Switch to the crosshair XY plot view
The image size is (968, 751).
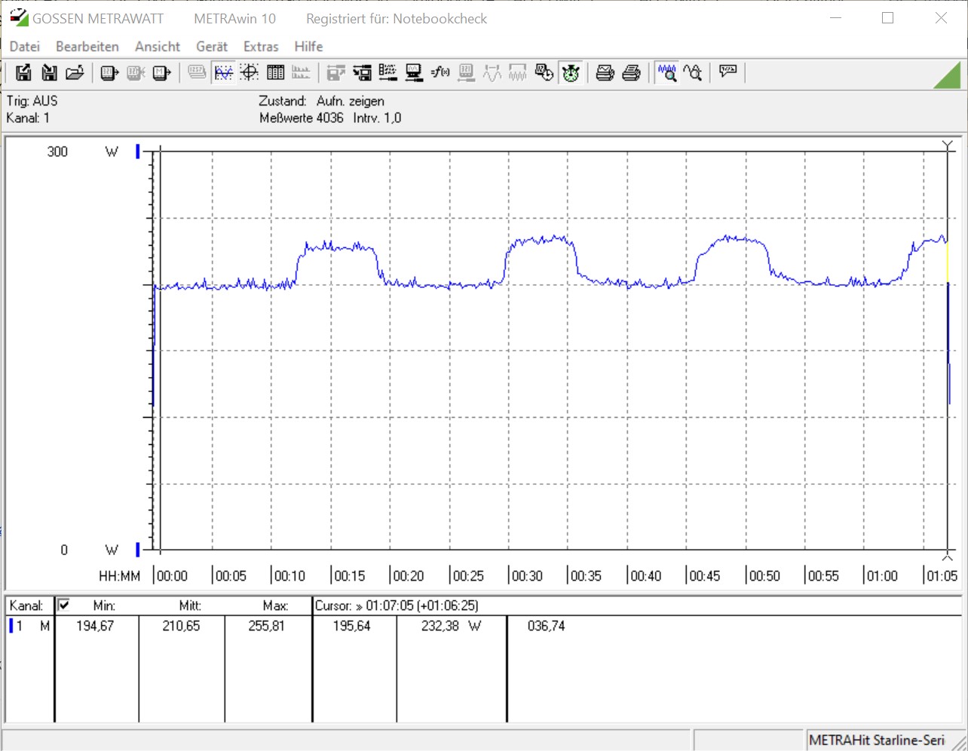point(250,72)
